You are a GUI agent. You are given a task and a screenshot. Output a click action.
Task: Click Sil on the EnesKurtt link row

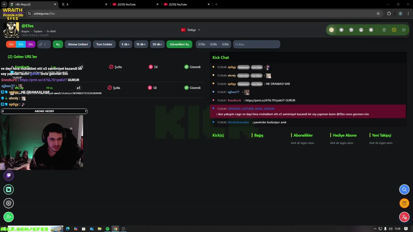tap(153, 67)
